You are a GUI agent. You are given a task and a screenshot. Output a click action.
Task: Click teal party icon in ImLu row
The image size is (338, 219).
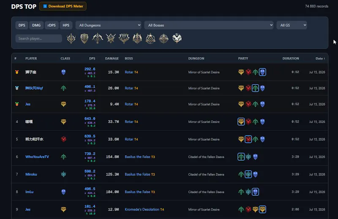(x=248, y=192)
